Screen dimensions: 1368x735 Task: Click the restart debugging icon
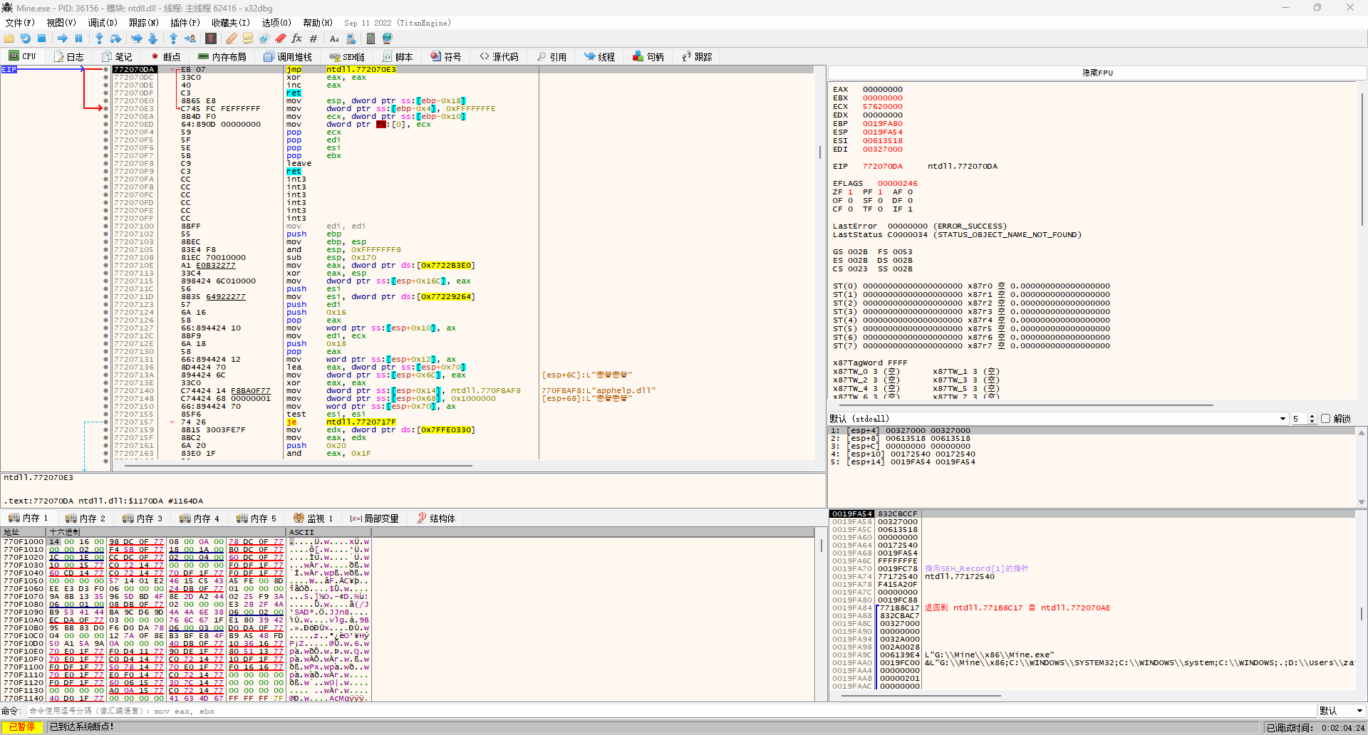pyautogui.click(x=26, y=38)
